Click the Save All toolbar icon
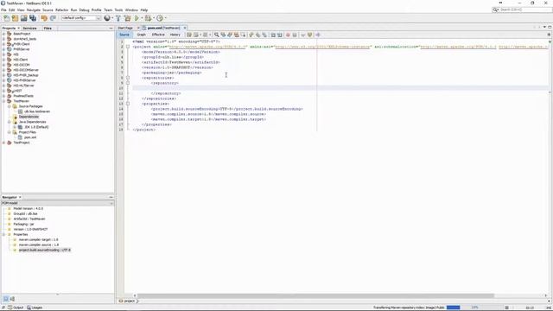Screen dimensions: 553x311 click(33, 18)
